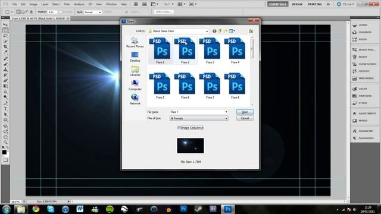Select the Flare 2 PSD file
Screen dimensions: 381x214
[x=185, y=51]
